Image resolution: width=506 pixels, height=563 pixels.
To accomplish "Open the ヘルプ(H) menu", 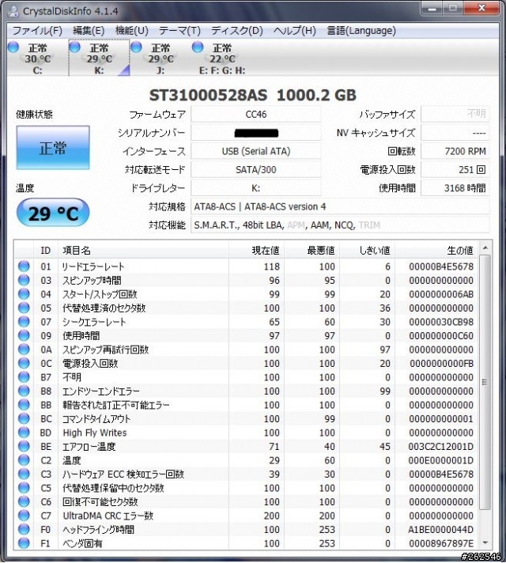I will pyautogui.click(x=294, y=31).
